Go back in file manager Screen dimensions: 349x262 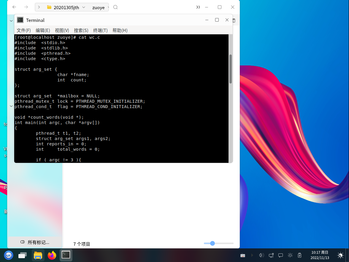(14, 7)
